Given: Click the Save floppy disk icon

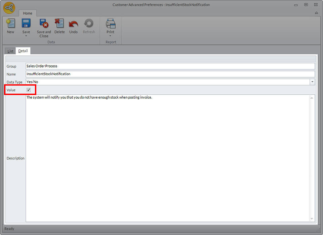Looking at the screenshot, I should click(26, 23).
